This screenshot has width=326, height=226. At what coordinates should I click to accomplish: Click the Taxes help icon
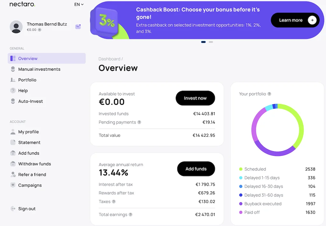click(x=114, y=201)
